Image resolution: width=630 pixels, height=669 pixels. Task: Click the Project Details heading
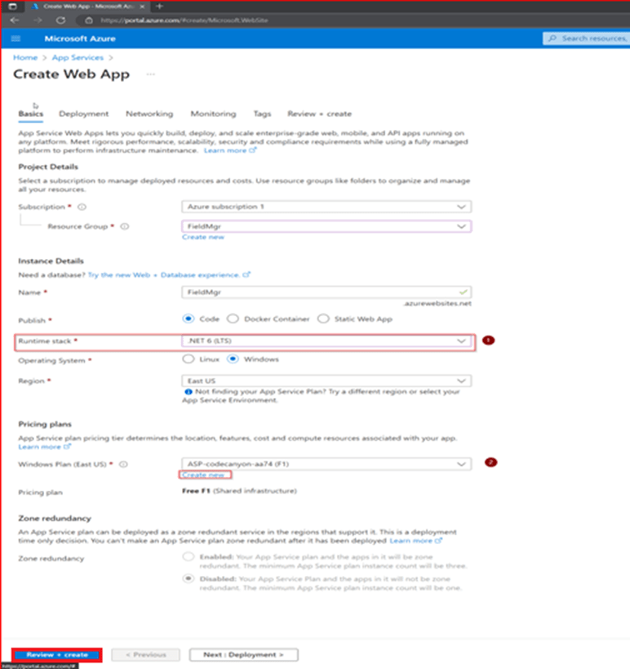48,167
